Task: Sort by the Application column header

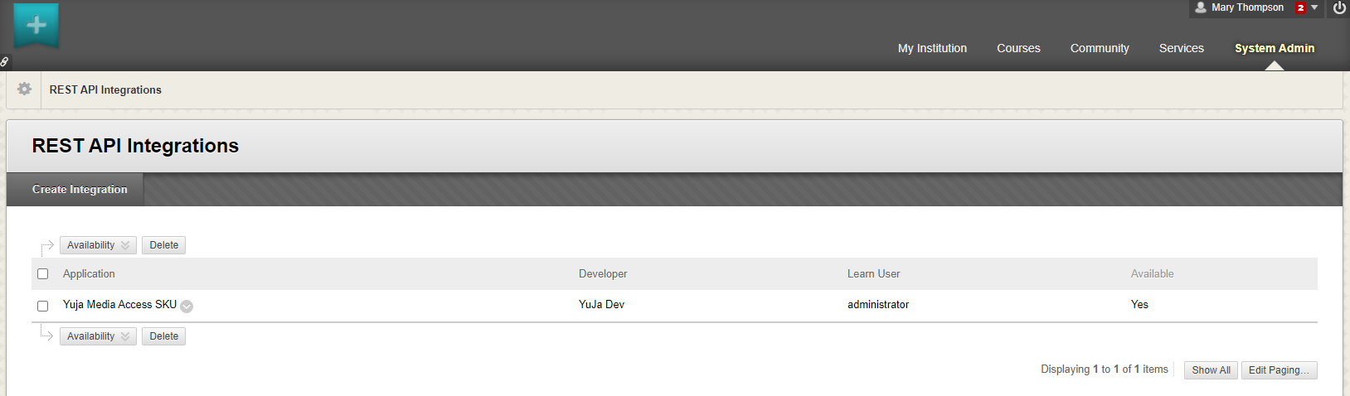Action: click(89, 274)
